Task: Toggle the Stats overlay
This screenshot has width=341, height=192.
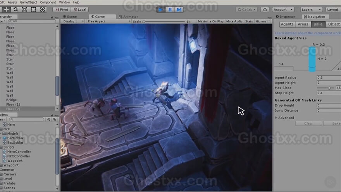Action: coord(249,21)
